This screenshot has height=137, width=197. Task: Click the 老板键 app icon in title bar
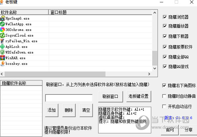click(2, 2)
